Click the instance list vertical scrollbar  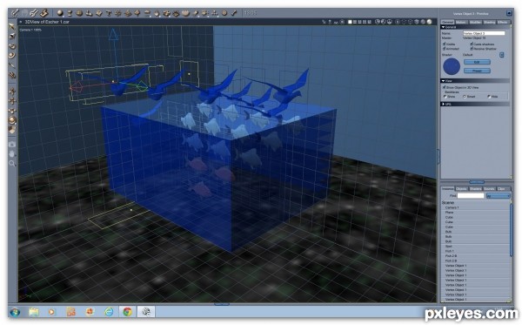(511, 230)
